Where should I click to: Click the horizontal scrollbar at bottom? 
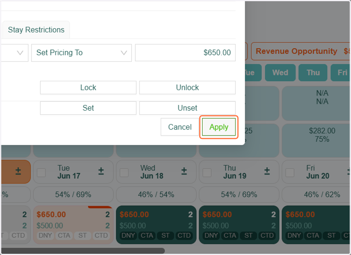coord(83,251)
